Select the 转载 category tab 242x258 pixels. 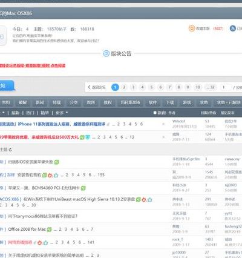[x=57, y=102]
